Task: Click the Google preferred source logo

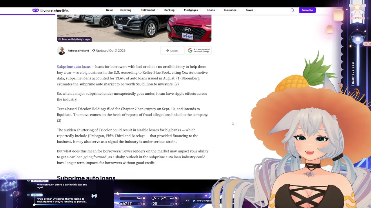Action: coord(190,51)
